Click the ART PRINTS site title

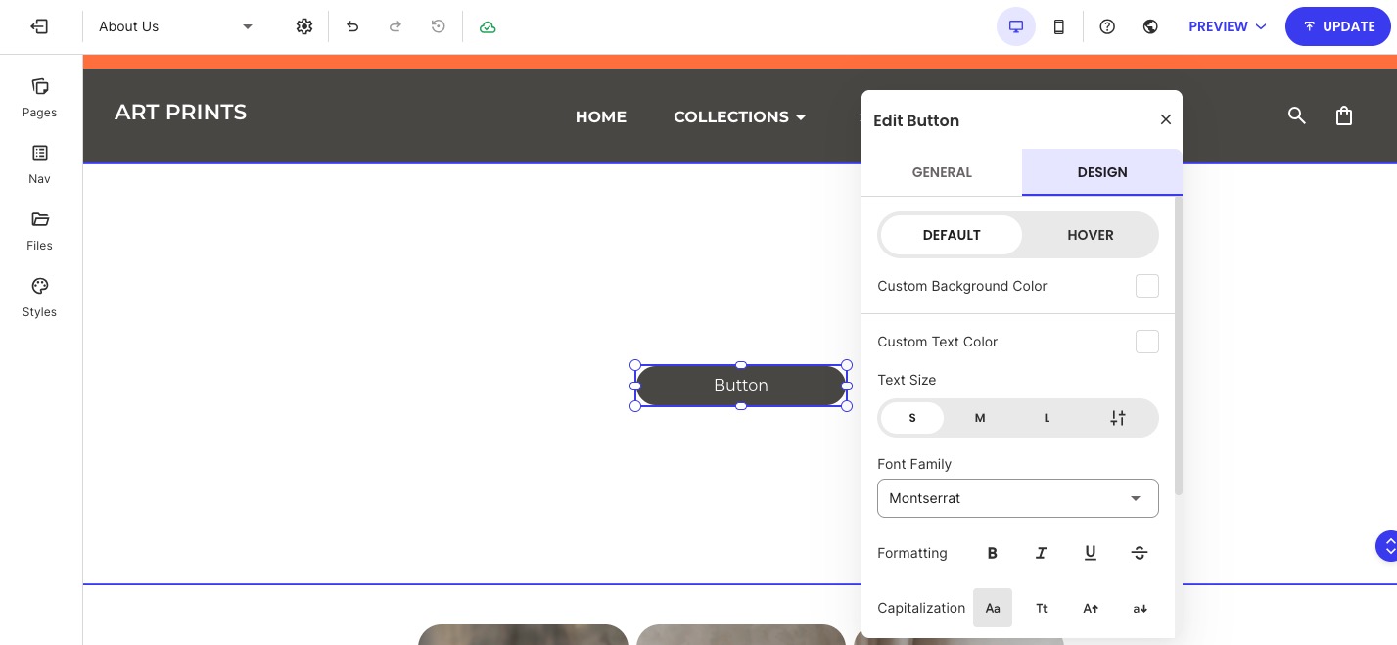[180, 113]
